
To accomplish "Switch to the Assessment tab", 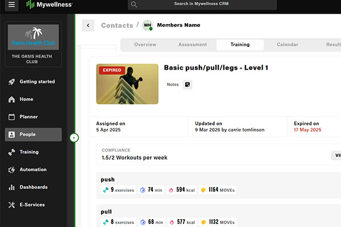I will (192, 45).
